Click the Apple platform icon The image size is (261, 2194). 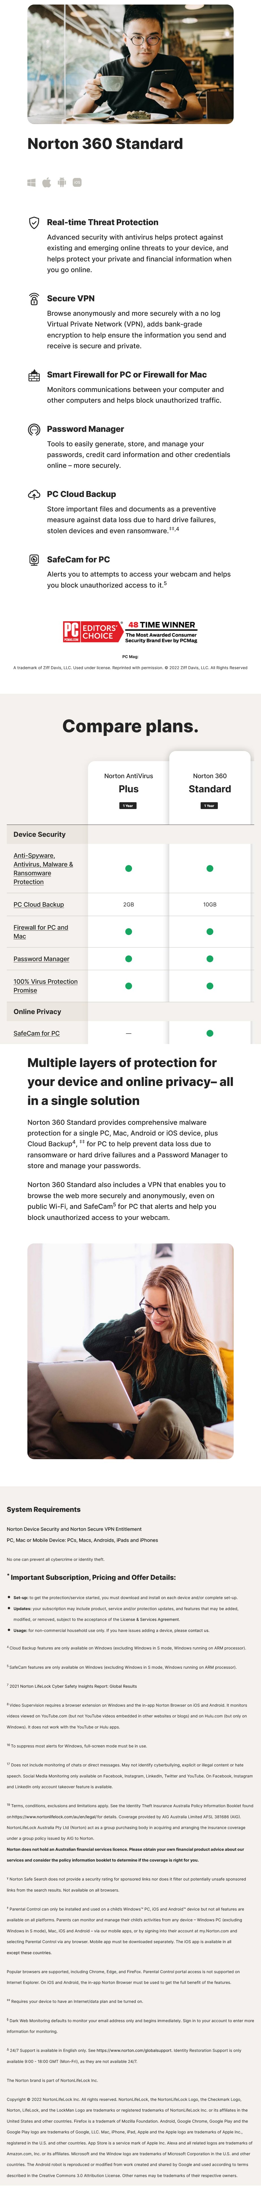pyautogui.click(x=47, y=182)
